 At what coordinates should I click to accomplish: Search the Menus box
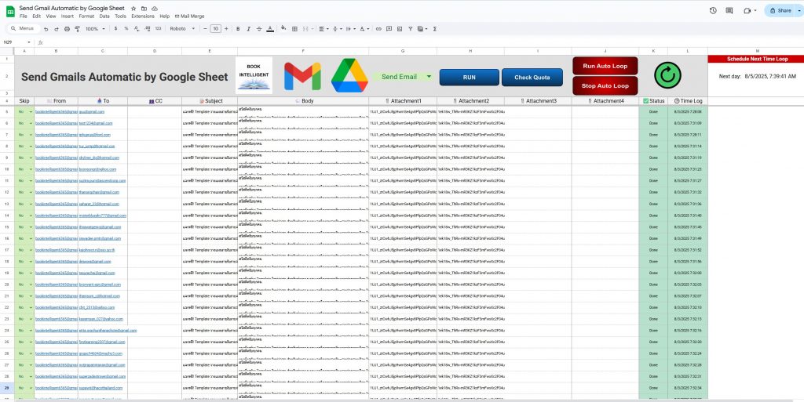coord(24,29)
